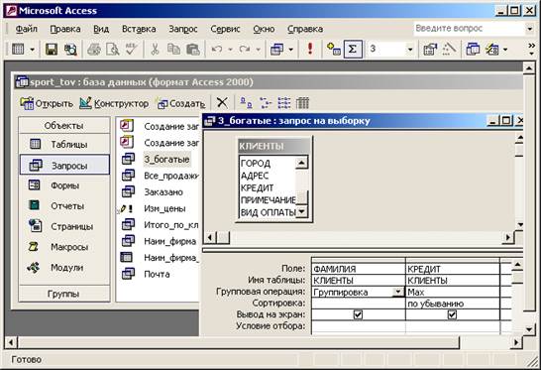Open Print Preview from the toolbar
The image size is (541, 370).
click(113, 50)
